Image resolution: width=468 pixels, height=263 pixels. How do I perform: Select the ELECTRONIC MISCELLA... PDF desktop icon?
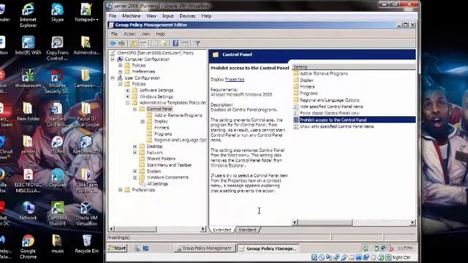pos(28,180)
